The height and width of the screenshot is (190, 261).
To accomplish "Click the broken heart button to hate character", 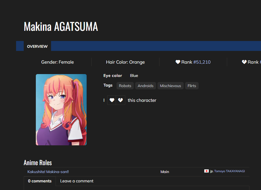I will (x=120, y=100).
